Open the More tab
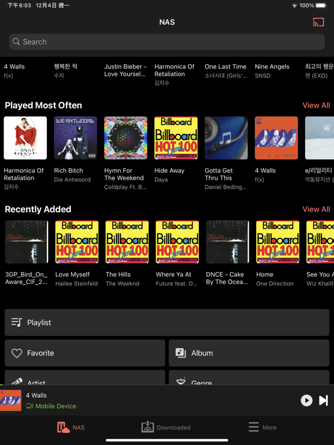Viewport: 334px width, 445px height. (263, 428)
